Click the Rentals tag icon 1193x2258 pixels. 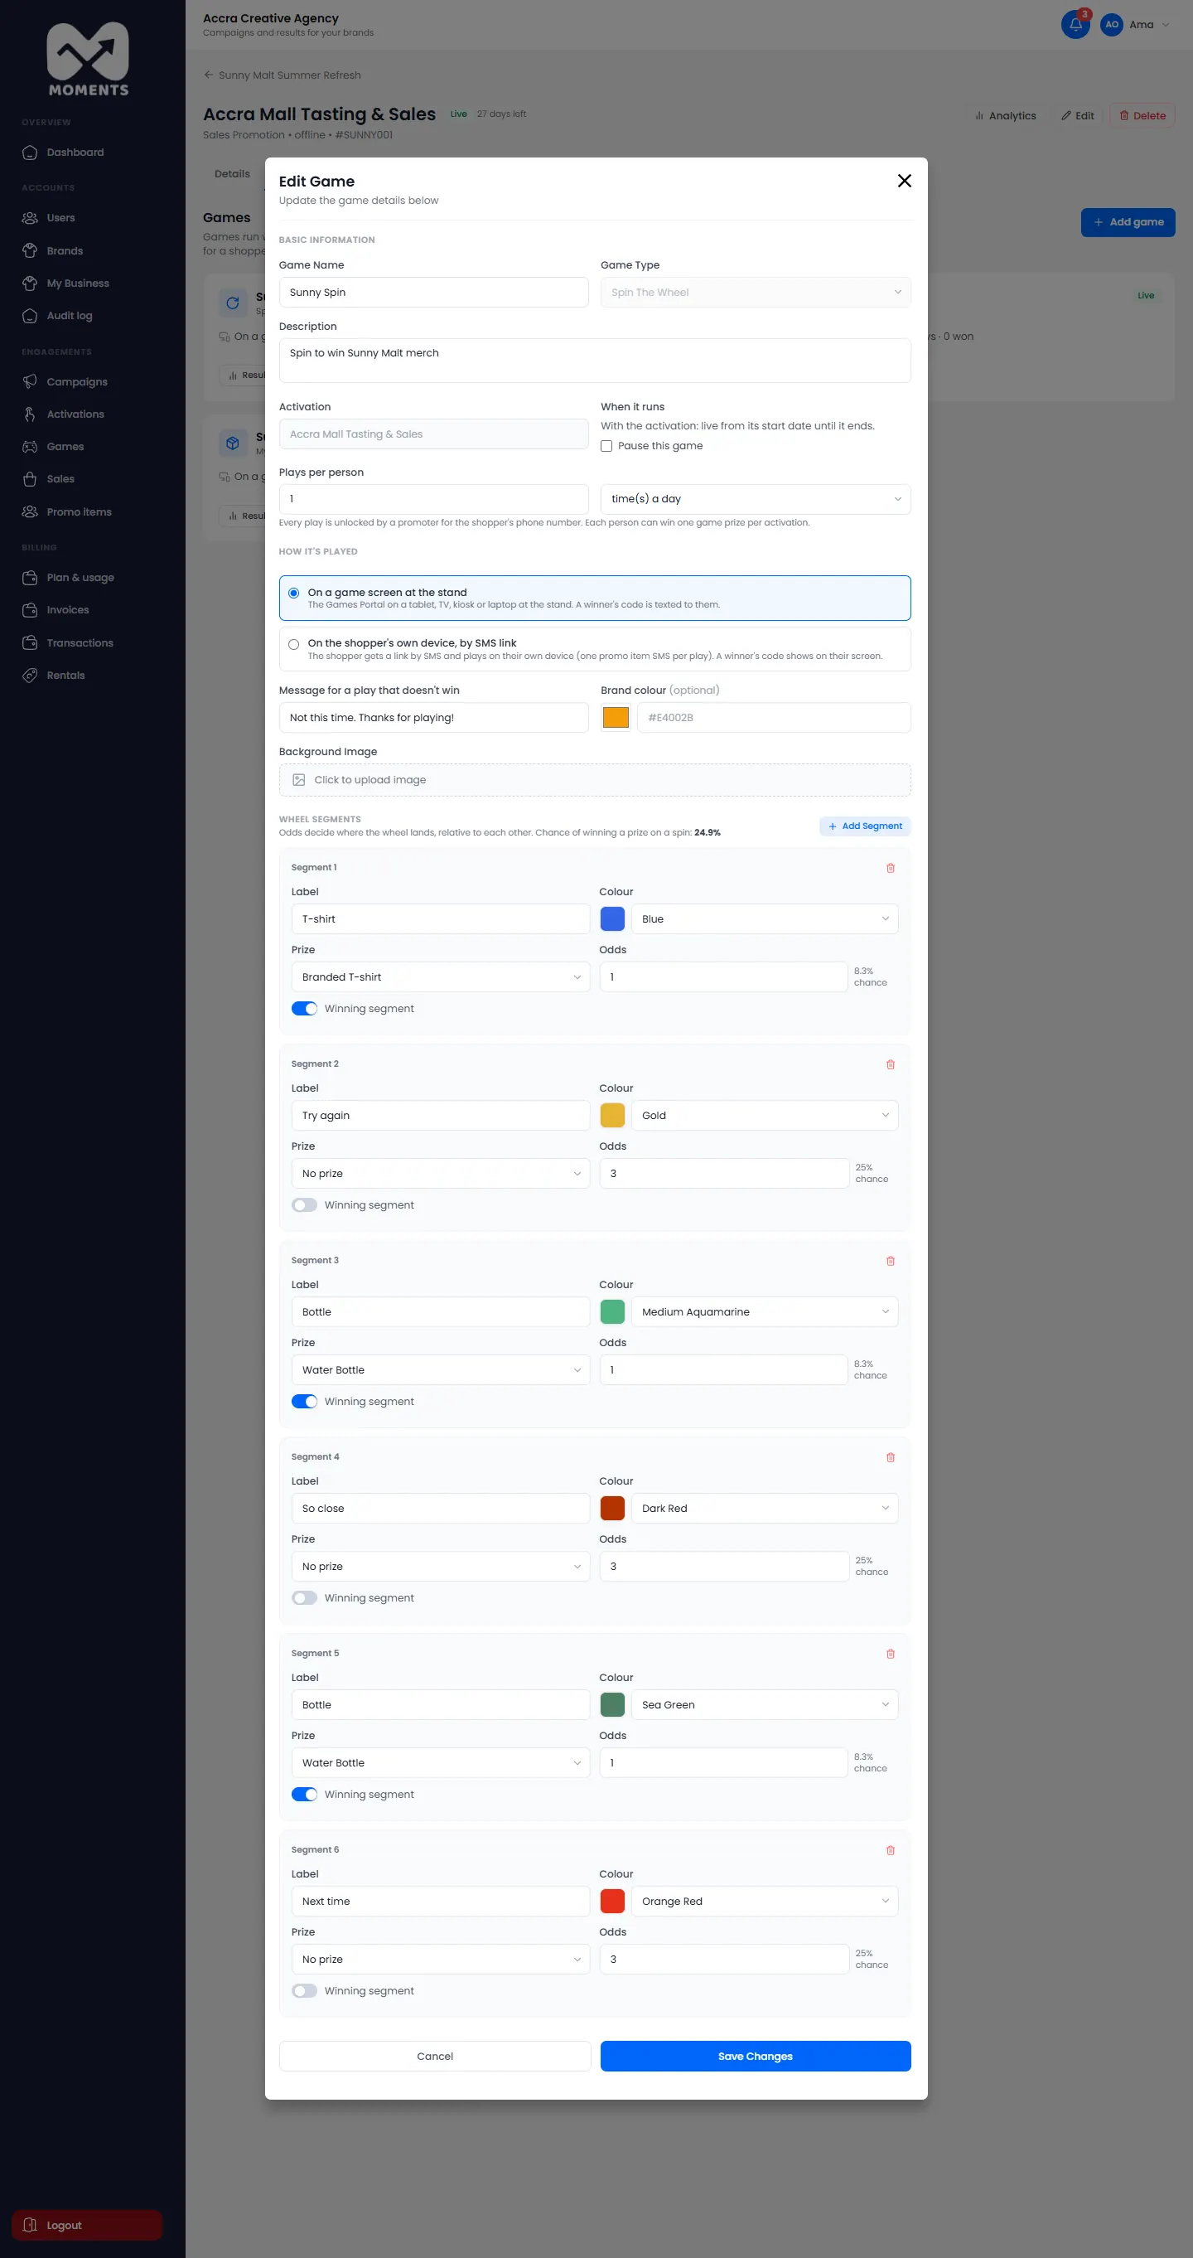tap(30, 675)
